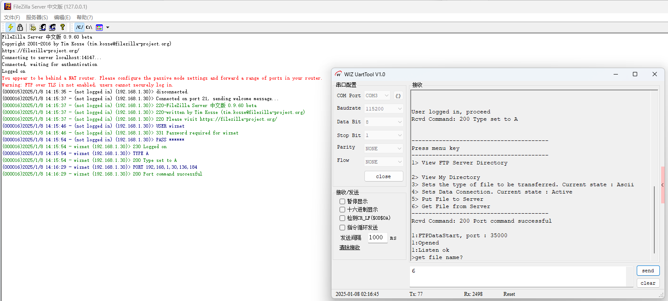
Task: Select the /C/ path display icon
Action: (80, 27)
